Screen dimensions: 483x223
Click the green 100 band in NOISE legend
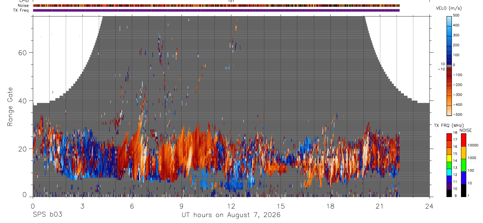(463, 165)
